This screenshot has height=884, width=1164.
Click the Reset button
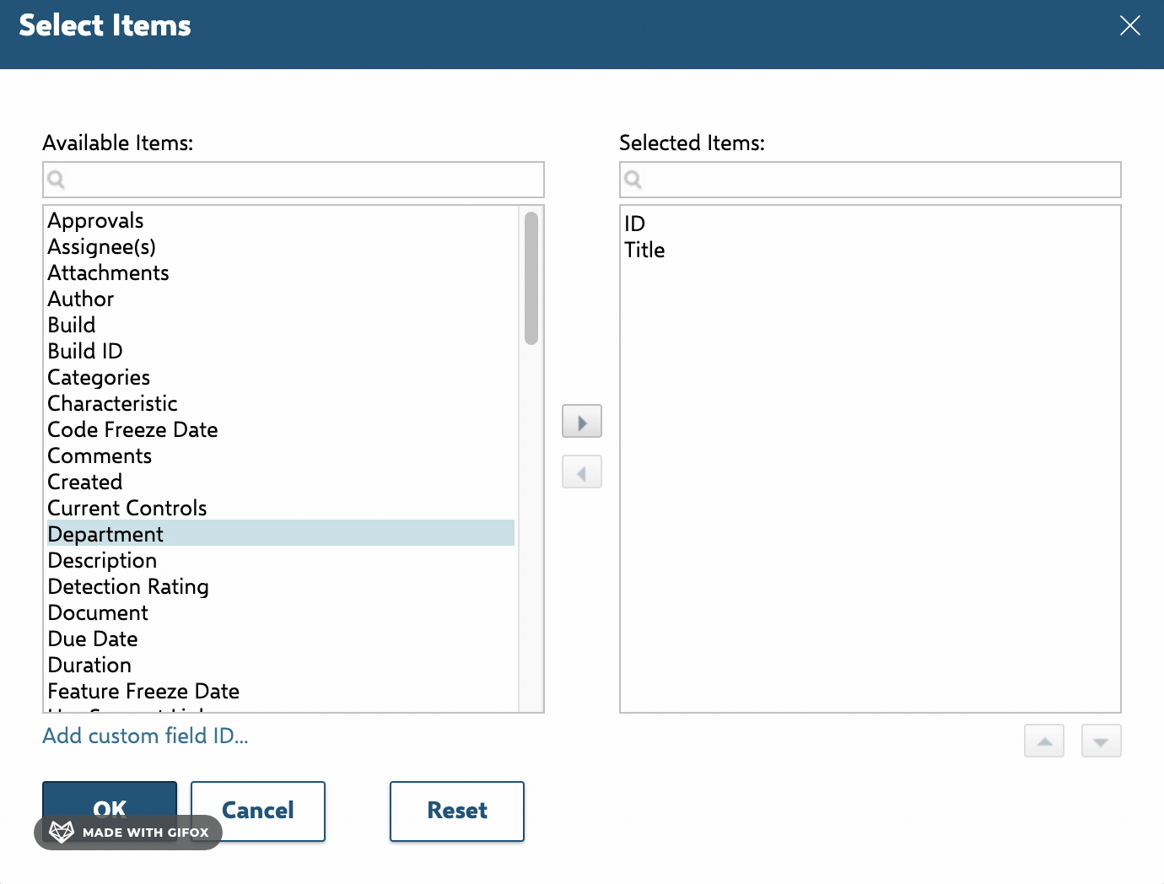(x=457, y=811)
